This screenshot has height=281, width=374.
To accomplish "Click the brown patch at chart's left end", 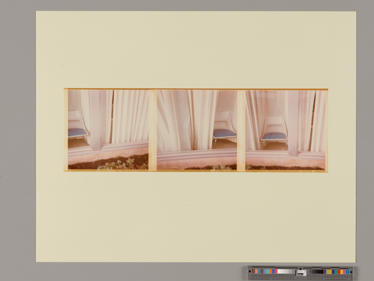I will click(253, 271).
